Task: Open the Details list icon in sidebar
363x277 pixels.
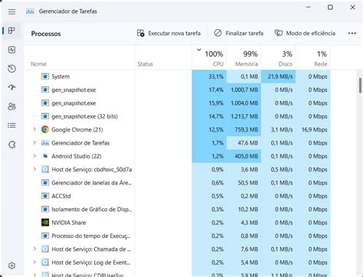Action: [11, 125]
